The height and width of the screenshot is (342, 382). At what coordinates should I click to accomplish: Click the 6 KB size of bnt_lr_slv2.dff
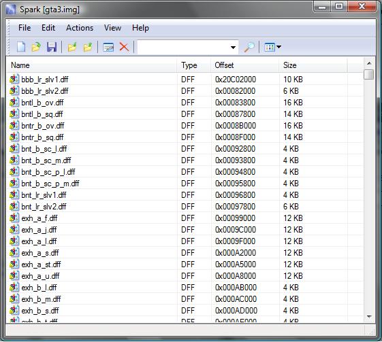pyautogui.click(x=291, y=207)
